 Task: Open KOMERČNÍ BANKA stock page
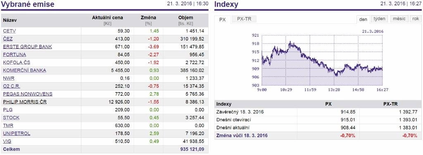tap(24, 70)
